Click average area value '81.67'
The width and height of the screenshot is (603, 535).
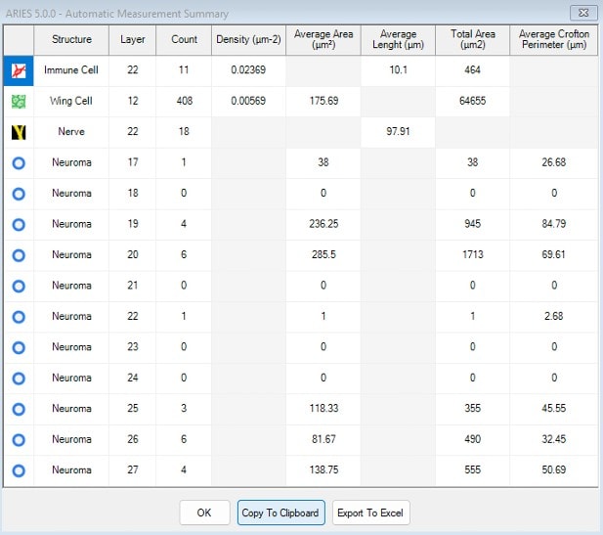click(323, 439)
